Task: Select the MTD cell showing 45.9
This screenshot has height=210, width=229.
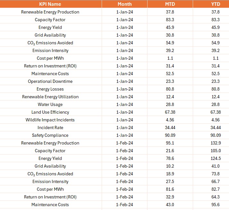Action: pyautogui.click(x=170, y=27)
